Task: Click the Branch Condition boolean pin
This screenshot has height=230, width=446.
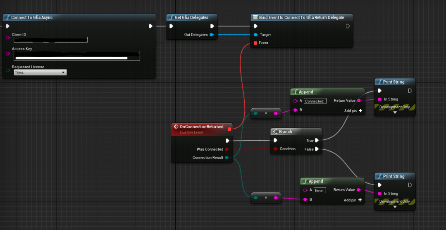Action: (x=276, y=149)
